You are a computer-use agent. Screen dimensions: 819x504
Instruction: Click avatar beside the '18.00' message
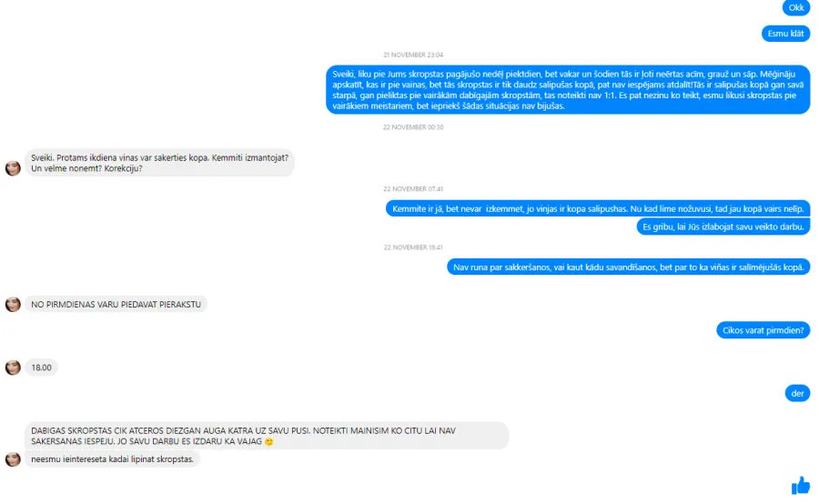point(13,368)
